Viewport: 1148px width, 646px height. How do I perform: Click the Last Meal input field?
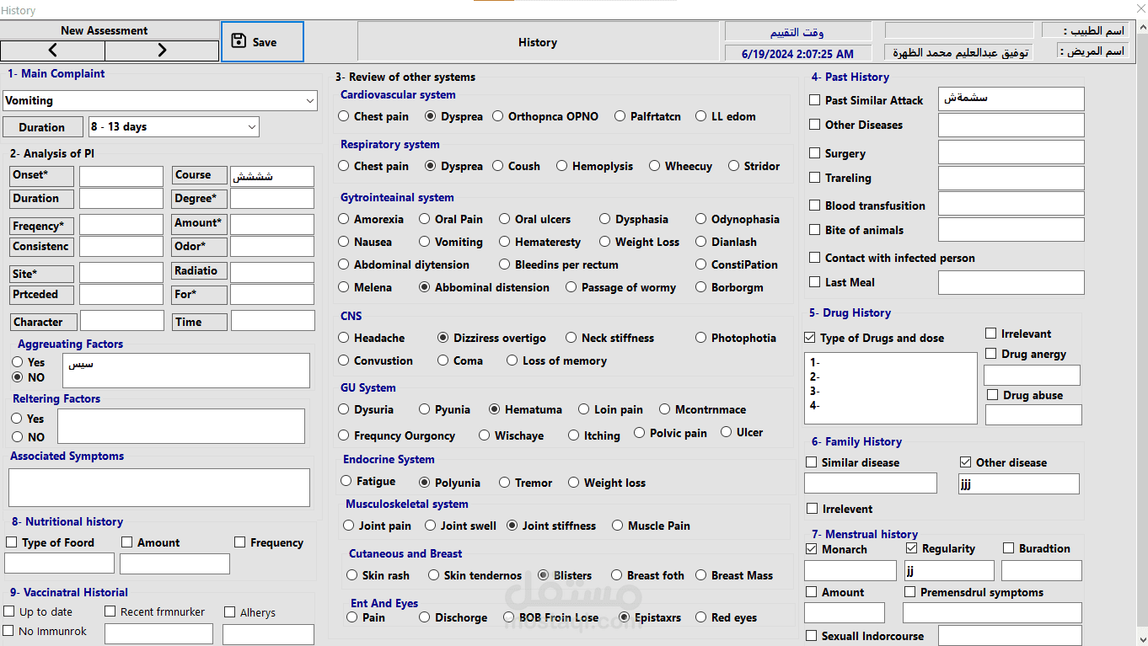(1011, 282)
